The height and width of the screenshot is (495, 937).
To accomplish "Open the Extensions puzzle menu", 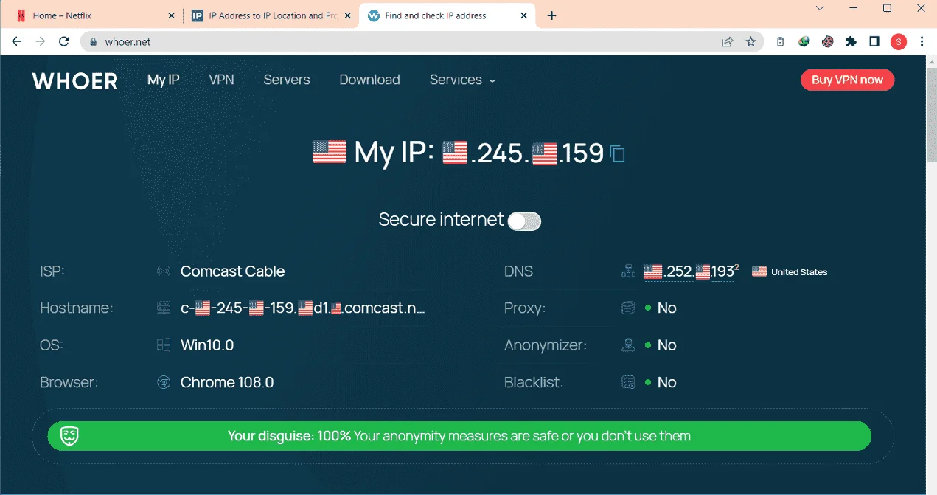I will point(851,42).
